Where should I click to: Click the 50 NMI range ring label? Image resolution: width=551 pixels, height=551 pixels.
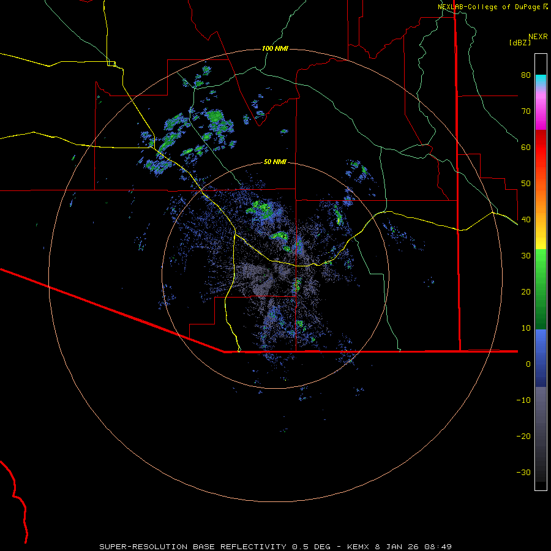coord(275,162)
